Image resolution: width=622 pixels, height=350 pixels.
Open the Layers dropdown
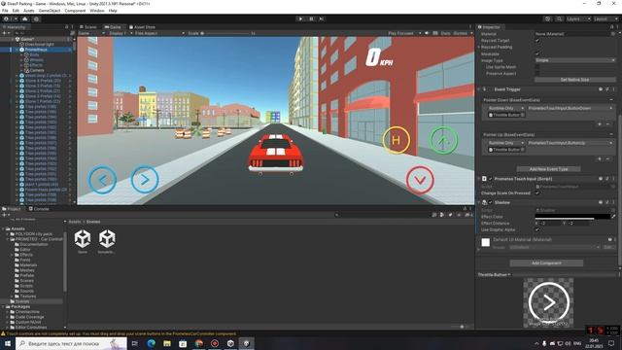578,19
